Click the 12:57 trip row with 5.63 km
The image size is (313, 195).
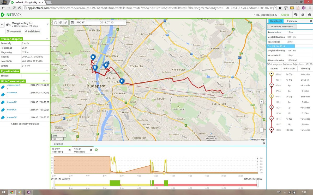[290, 124]
